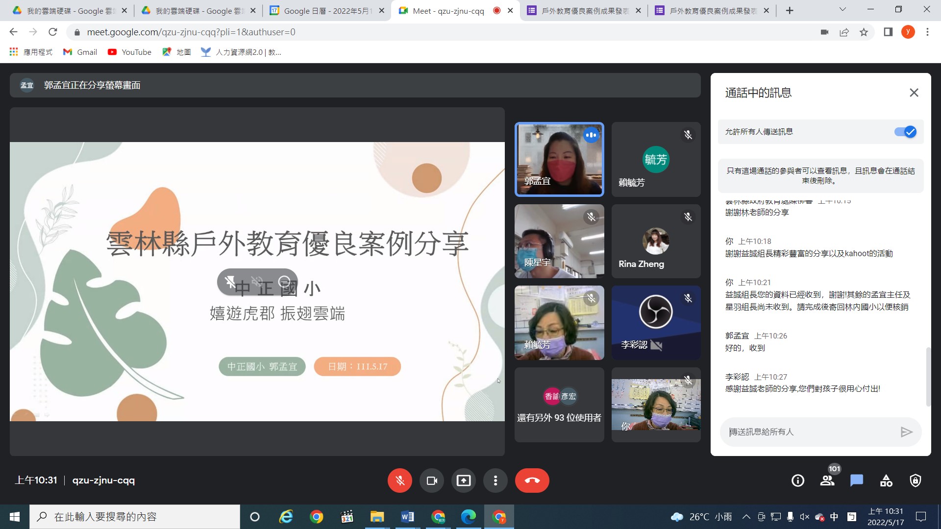
Task: Open 地圖 maps bookmark
Action: (176, 52)
